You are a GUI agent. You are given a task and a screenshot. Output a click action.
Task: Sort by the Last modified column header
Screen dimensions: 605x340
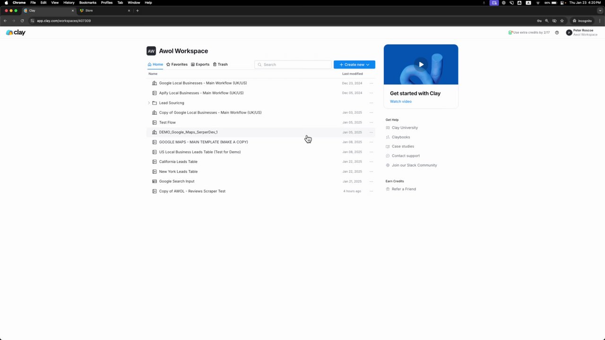point(353,74)
